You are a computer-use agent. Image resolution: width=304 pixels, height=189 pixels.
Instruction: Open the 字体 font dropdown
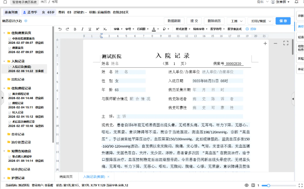118,29
